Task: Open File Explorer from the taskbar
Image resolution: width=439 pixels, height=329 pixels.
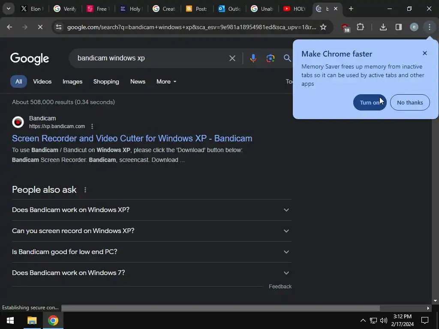Action: [x=32, y=320]
